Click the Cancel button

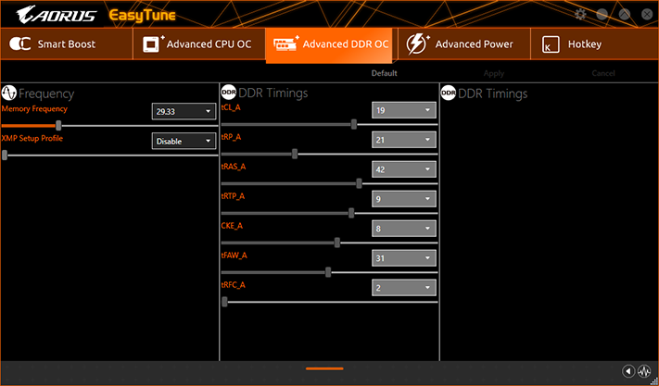tap(603, 73)
